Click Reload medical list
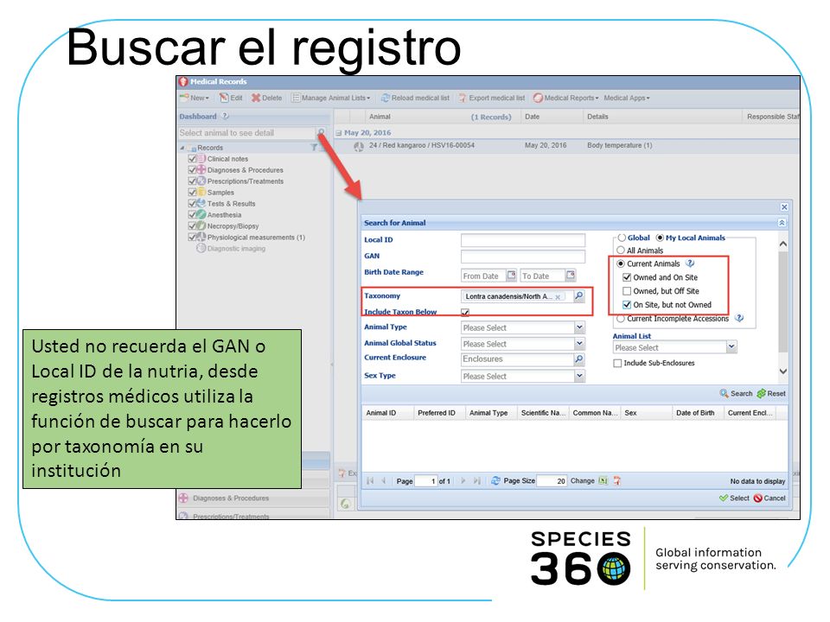830x622 pixels. pyautogui.click(x=415, y=98)
